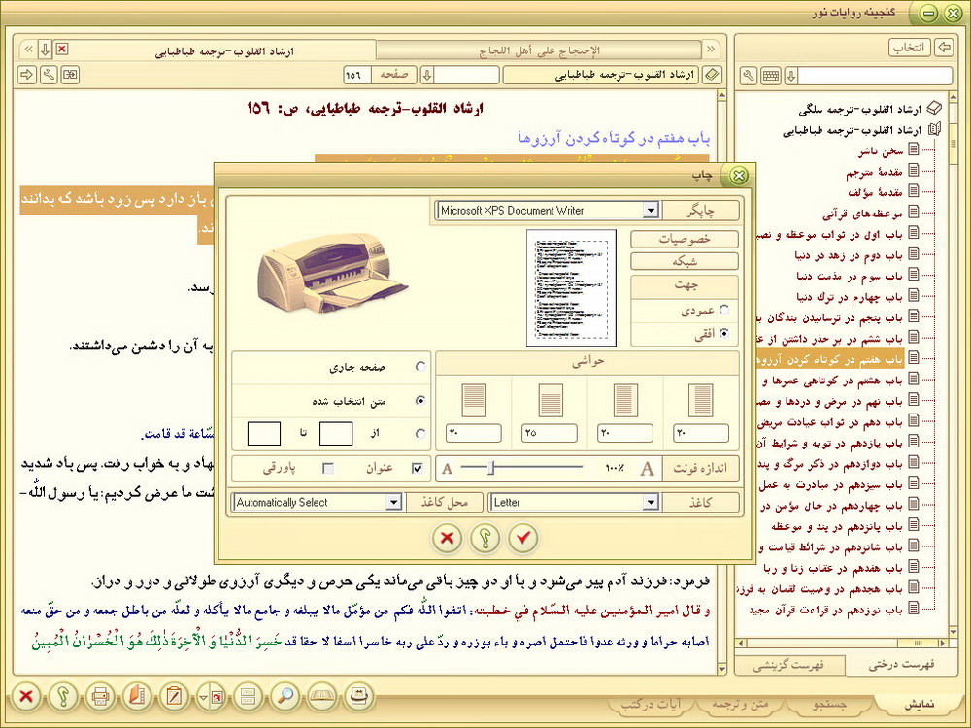This screenshot has height=728, width=971.
Task: Click the margin field showing ٢٥
Action: tap(550, 433)
